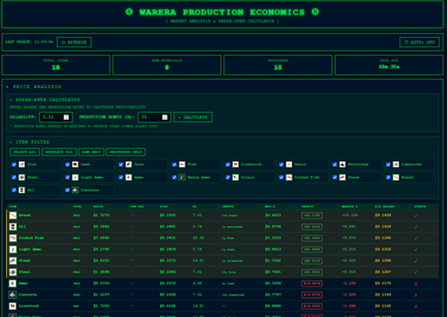Image resolution: width=447 pixels, height=317 pixels.
Task: Toggle the Limestone filter checkbox
Action: [388, 165]
